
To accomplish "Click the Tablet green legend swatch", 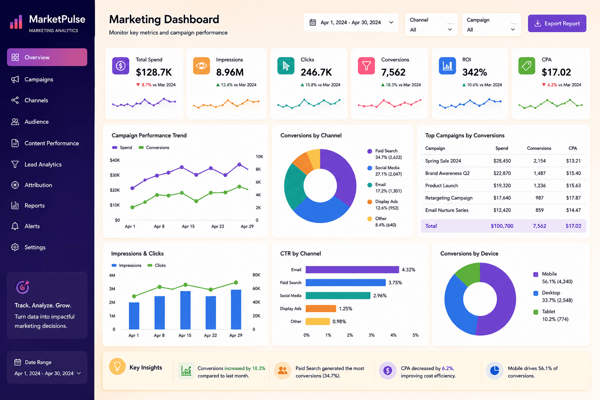I will (x=536, y=312).
